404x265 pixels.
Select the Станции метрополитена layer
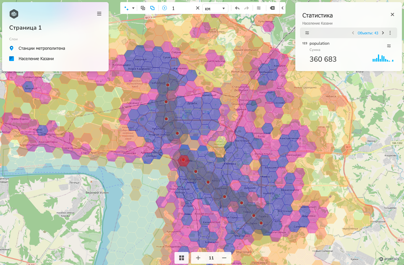click(42, 48)
